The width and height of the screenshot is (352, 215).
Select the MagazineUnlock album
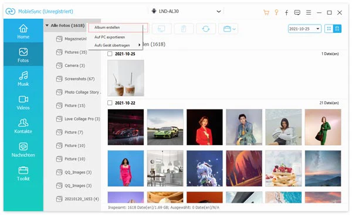click(x=71, y=39)
